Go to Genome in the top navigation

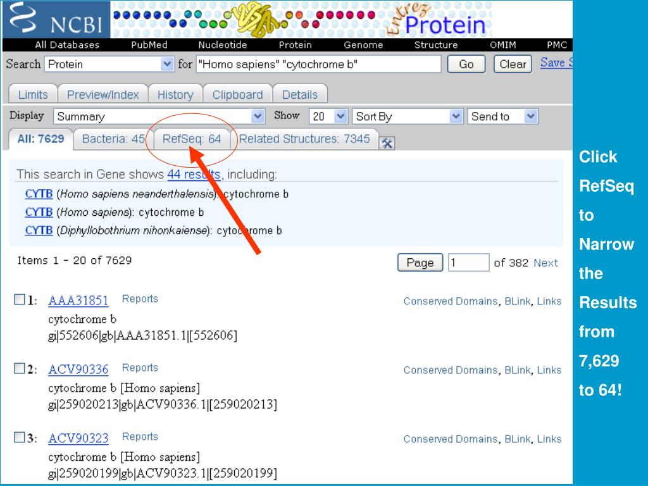coord(363,45)
